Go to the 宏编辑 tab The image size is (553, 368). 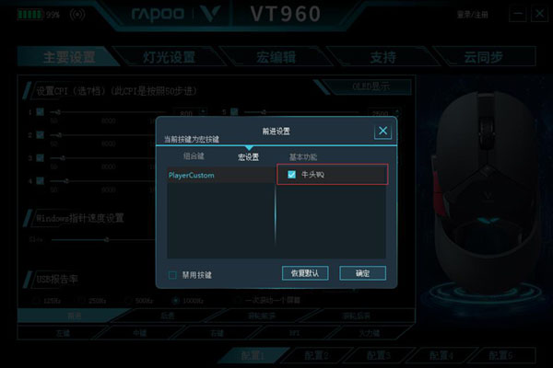click(276, 57)
